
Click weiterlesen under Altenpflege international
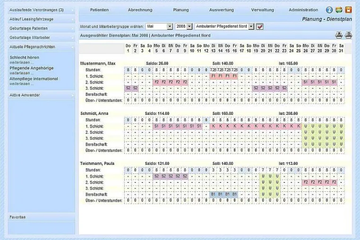(x=21, y=84)
